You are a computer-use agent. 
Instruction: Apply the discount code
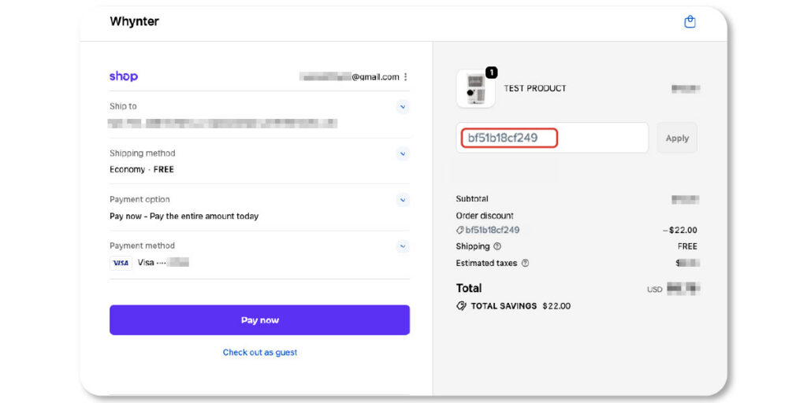pyautogui.click(x=677, y=138)
